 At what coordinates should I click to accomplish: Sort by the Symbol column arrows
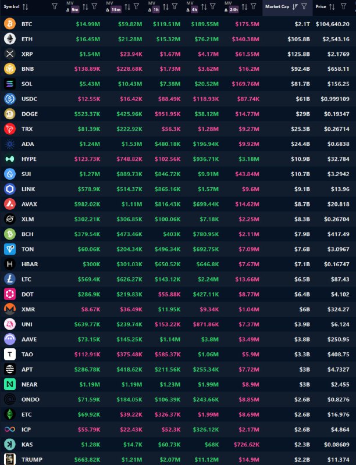point(25,6)
